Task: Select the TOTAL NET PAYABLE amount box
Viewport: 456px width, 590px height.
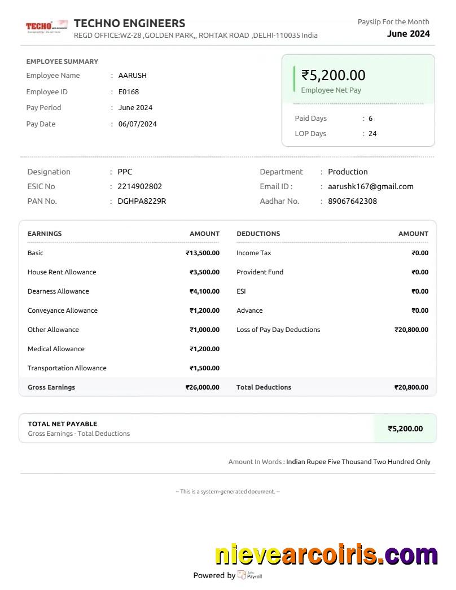Action: 405,429
